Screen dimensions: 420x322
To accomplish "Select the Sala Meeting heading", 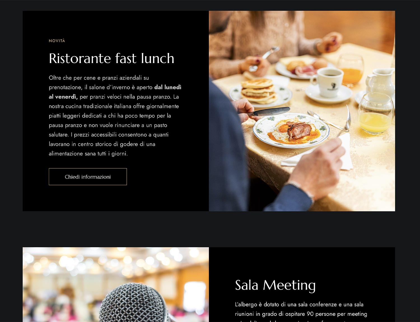I will 276,285.
